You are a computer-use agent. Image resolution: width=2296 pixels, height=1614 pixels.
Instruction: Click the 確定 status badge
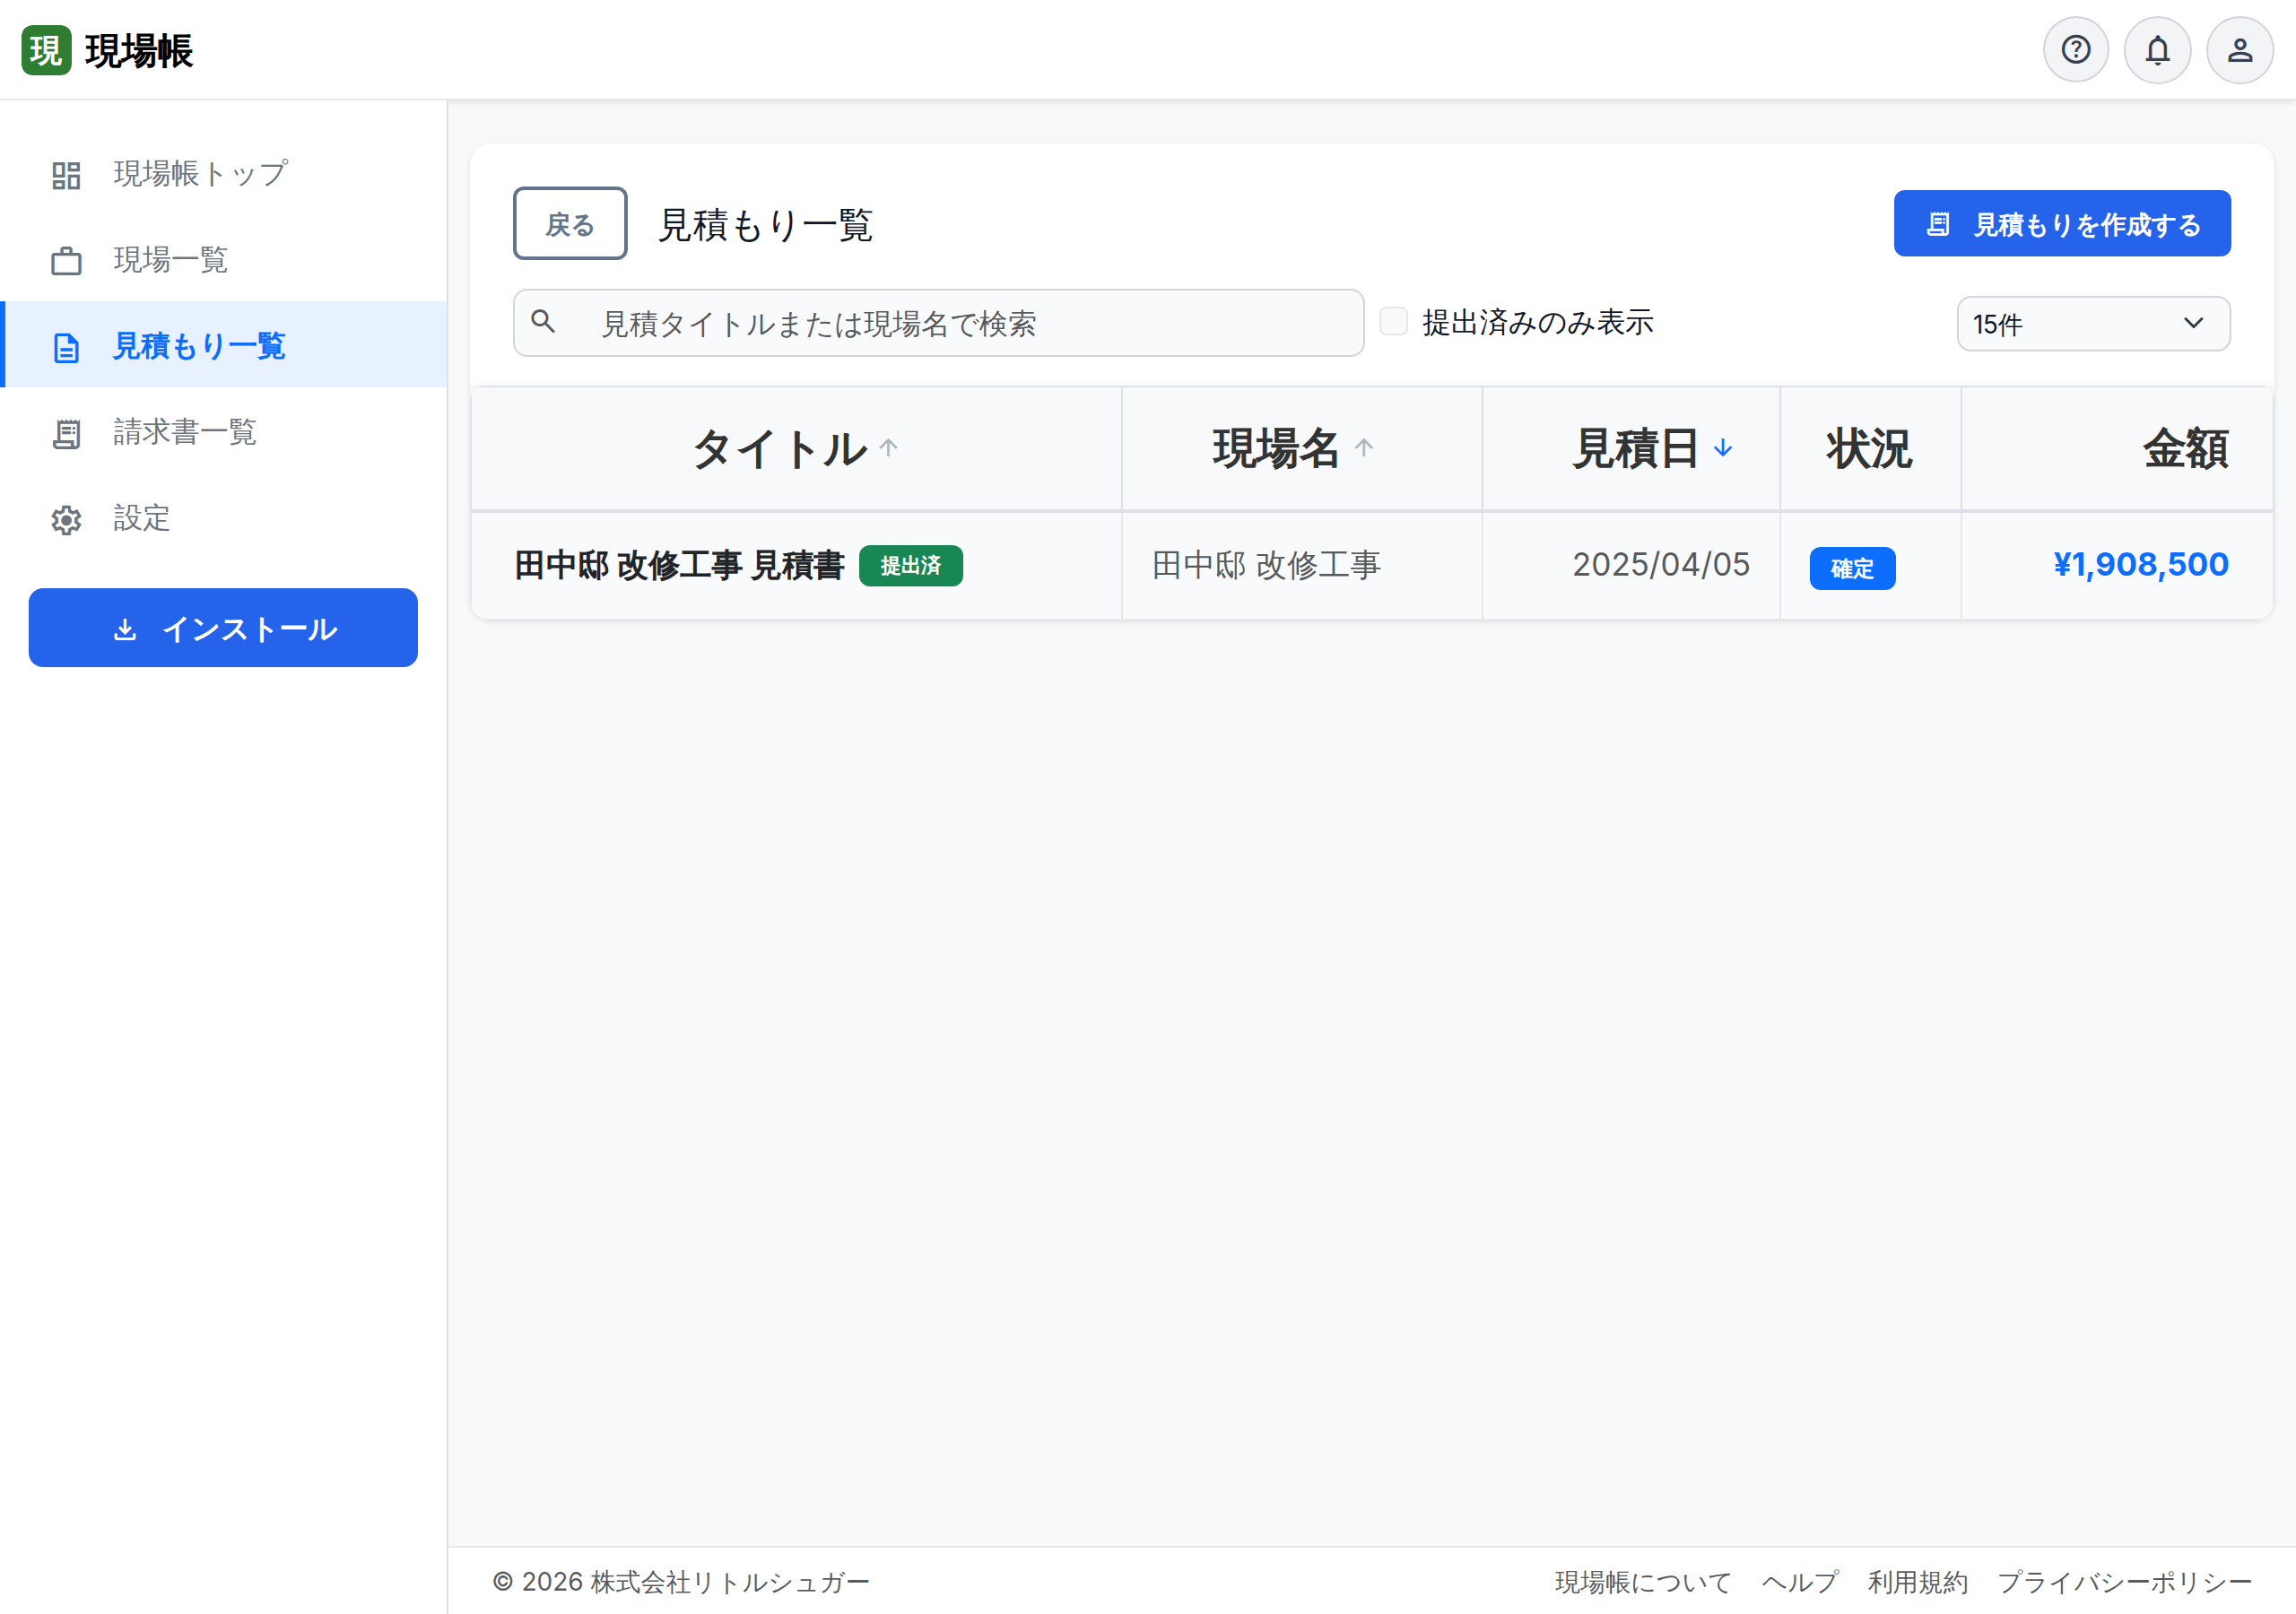click(1852, 568)
